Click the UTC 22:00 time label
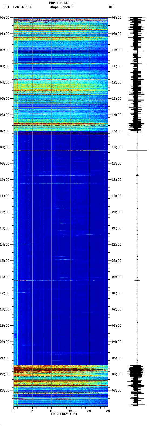This screenshot has height=428, width=149. [117, 245]
